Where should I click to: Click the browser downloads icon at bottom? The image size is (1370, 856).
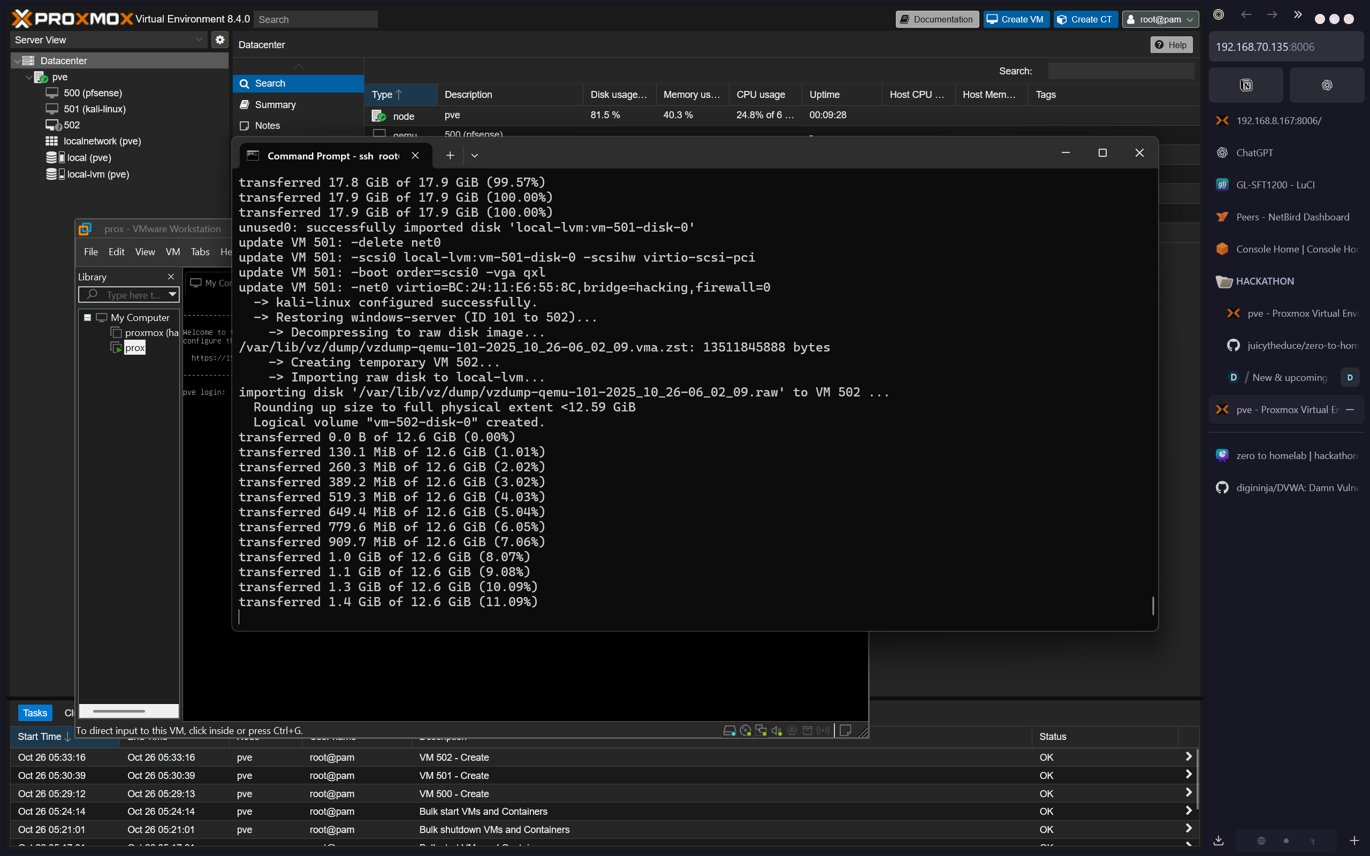point(1219,840)
